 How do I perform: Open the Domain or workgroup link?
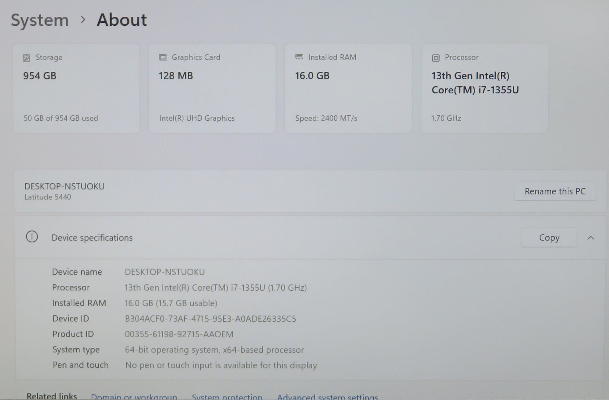point(134,397)
